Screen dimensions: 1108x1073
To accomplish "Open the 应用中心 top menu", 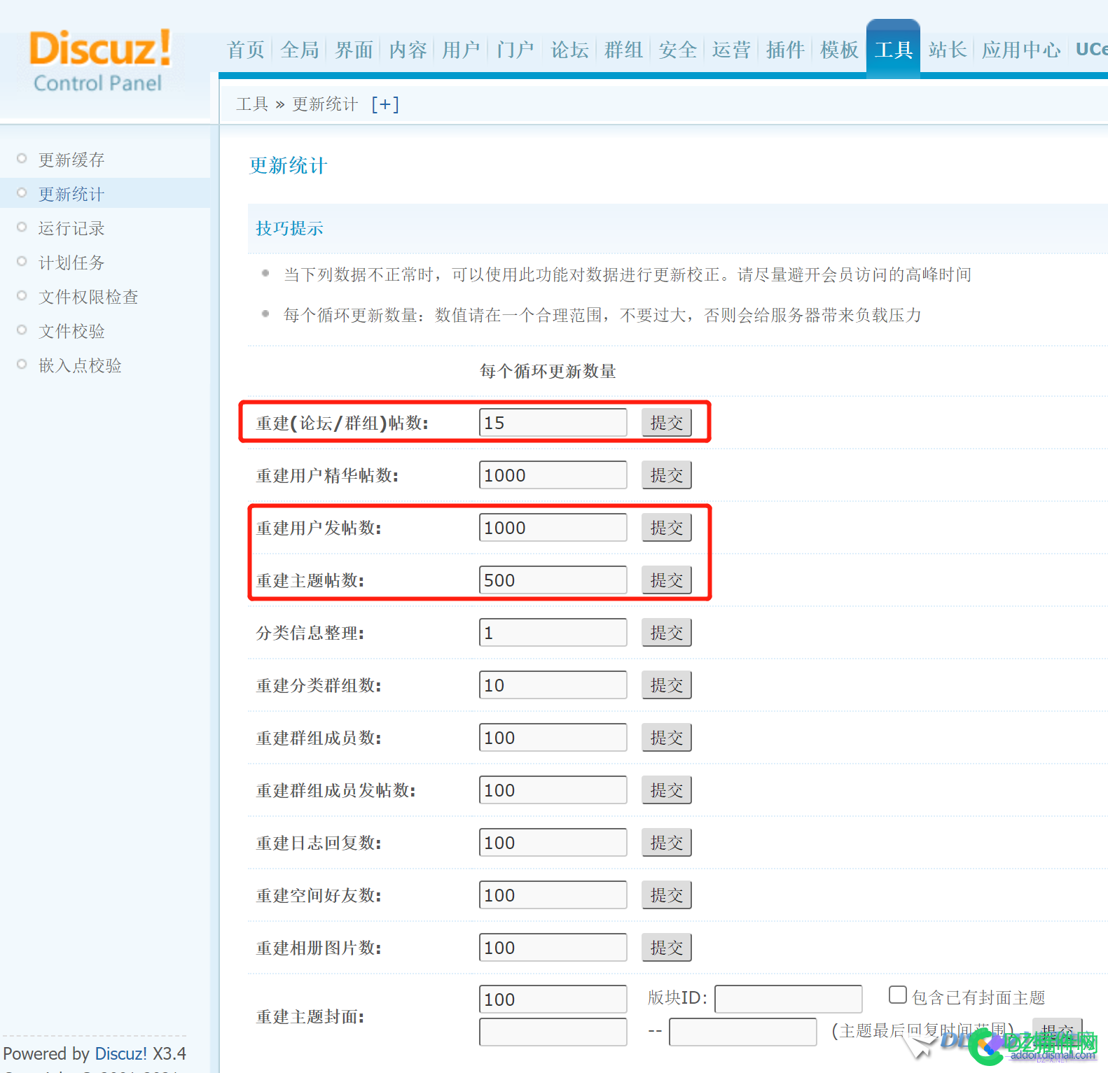I will tap(1021, 50).
